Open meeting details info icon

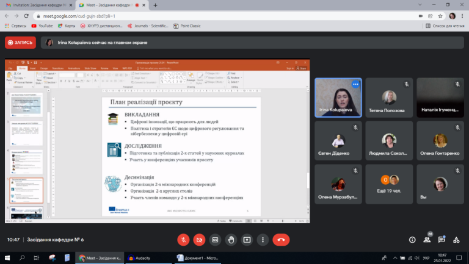412,240
